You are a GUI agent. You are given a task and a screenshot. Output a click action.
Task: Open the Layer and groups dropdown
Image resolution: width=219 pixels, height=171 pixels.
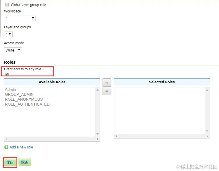(8, 34)
